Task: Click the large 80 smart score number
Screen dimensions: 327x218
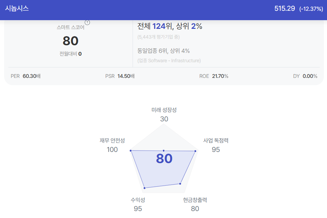Action: click(70, 41)
